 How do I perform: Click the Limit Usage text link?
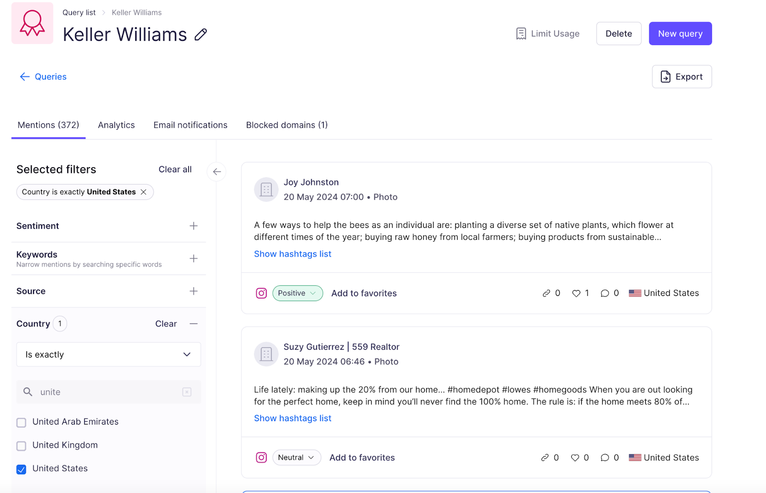coord(555,34)
